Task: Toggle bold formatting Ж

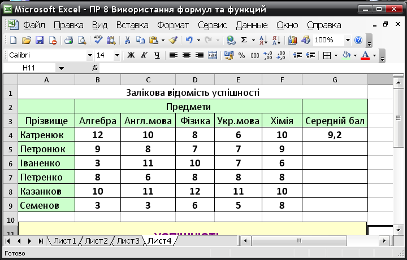Action: click(131, 55)
